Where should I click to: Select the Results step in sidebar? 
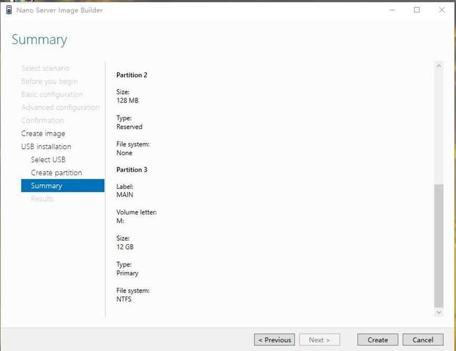tap(42, 199)
